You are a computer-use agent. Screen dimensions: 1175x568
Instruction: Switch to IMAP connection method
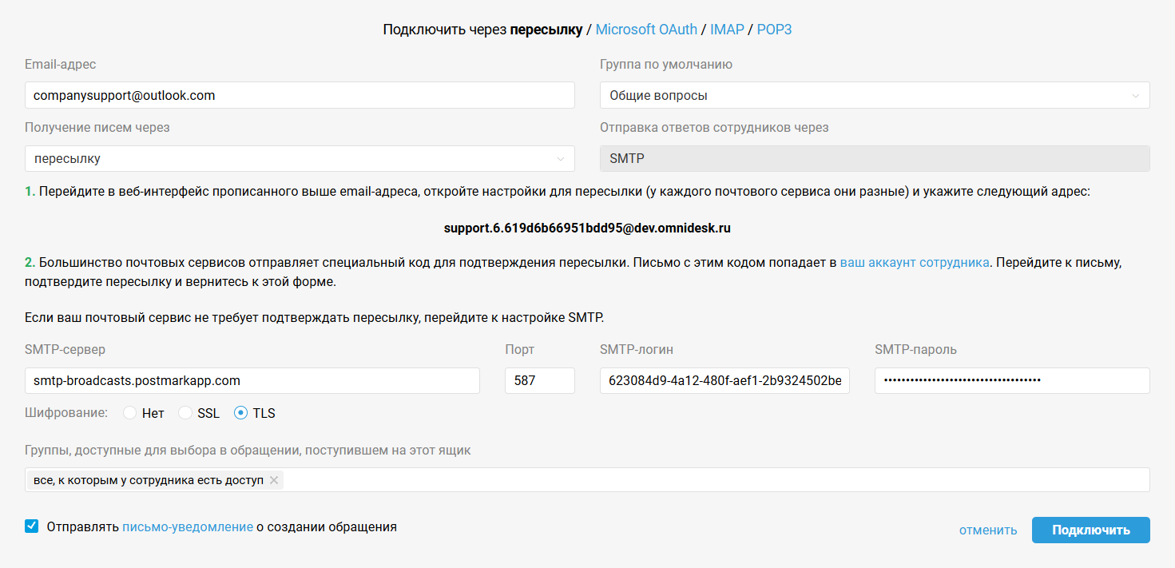[727, 30]
